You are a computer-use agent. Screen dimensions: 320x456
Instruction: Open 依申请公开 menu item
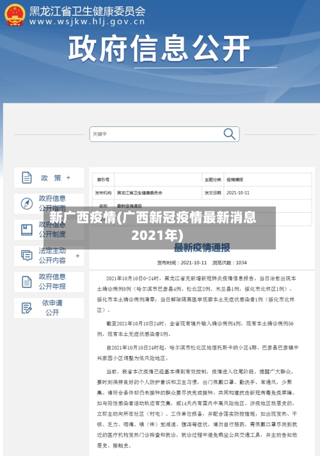tap(49, 308)
